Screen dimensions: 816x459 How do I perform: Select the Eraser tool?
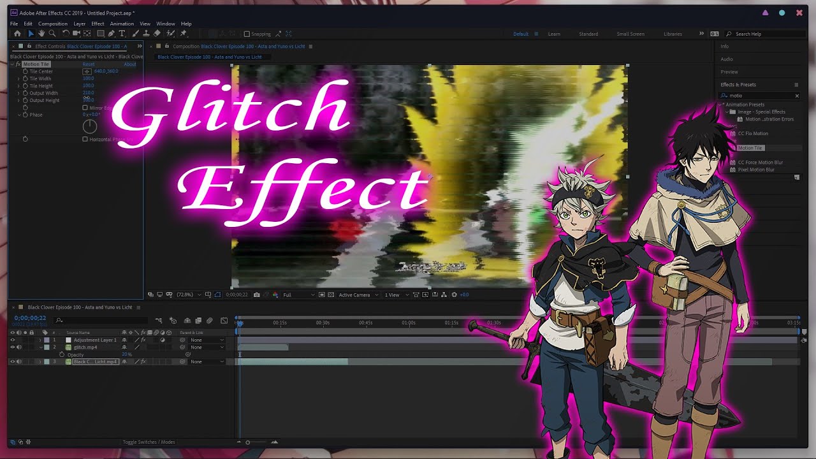[157, 34]
